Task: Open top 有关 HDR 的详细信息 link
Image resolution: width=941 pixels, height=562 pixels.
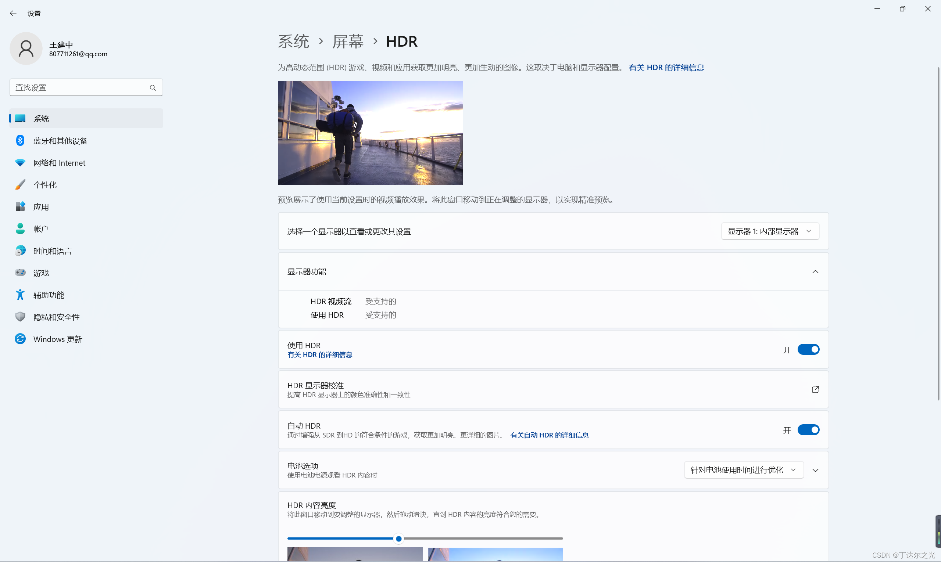Action: pyautogui.click(x=667, y=68)
